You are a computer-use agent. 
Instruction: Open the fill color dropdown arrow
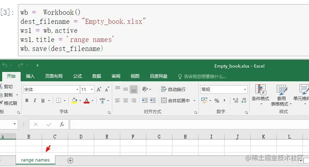pyautogui.click(x=80, y=101)
